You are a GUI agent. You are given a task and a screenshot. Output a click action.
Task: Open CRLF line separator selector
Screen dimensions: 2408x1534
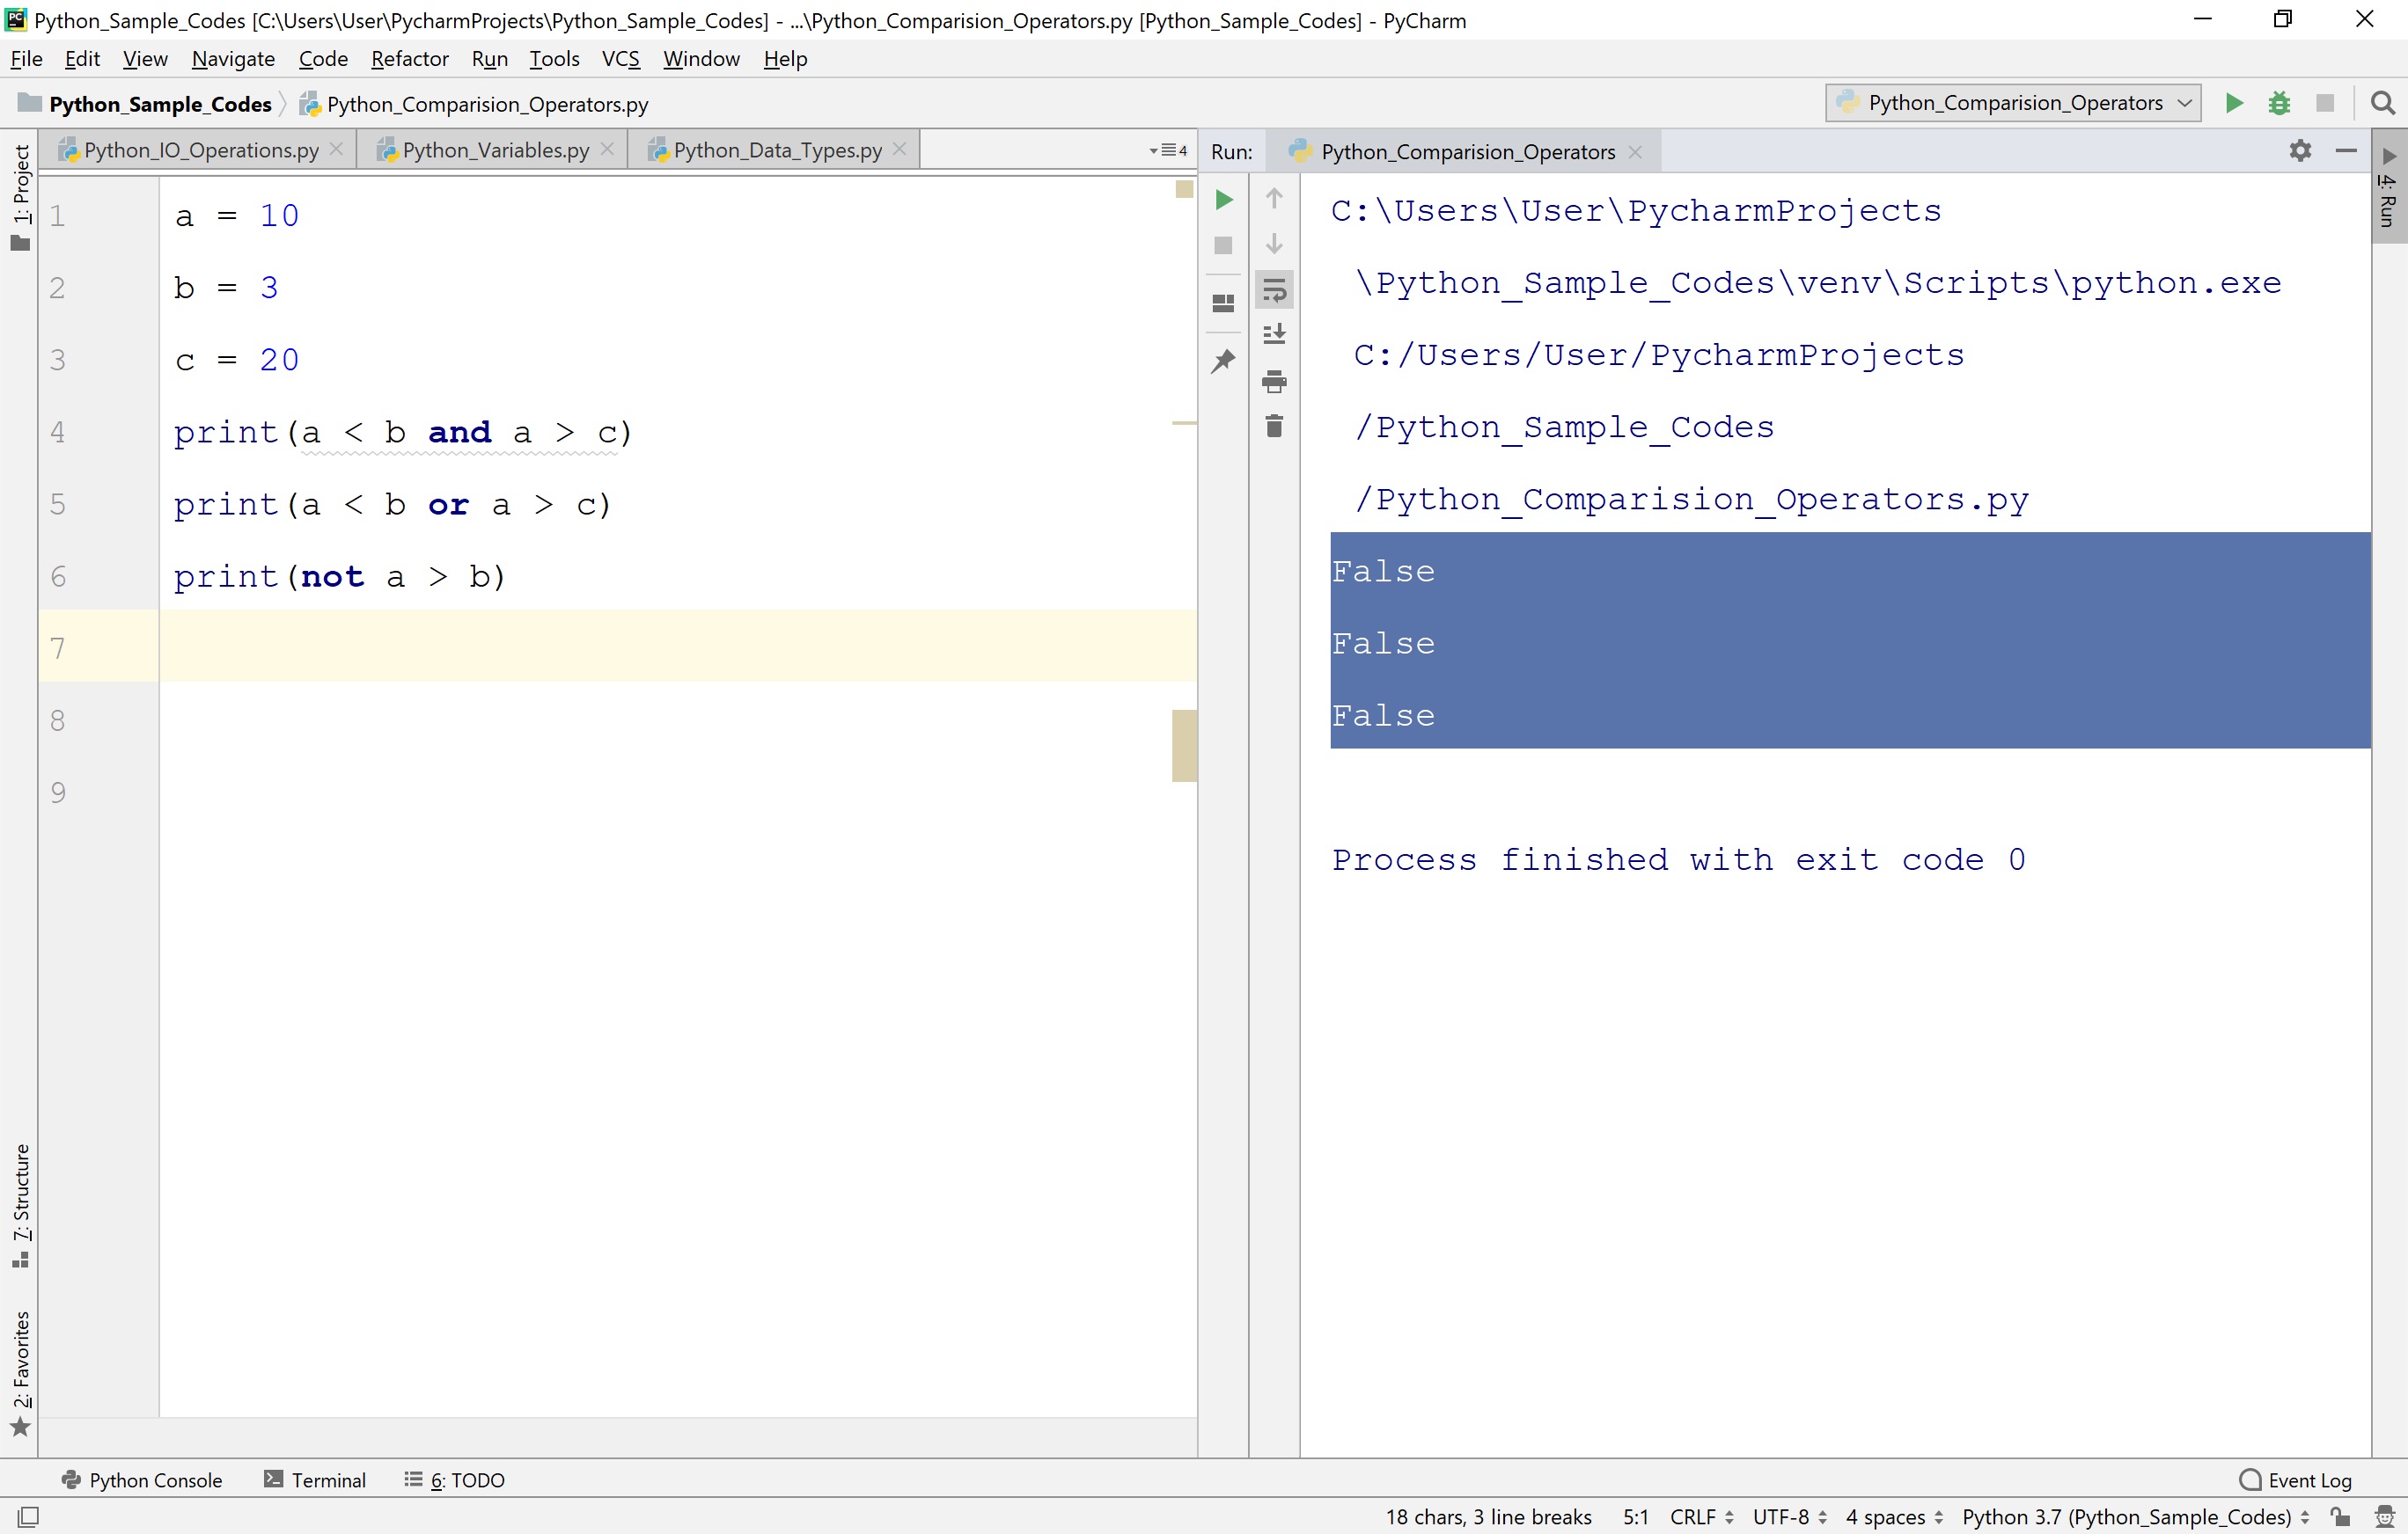click(x=1701, y=1516)
